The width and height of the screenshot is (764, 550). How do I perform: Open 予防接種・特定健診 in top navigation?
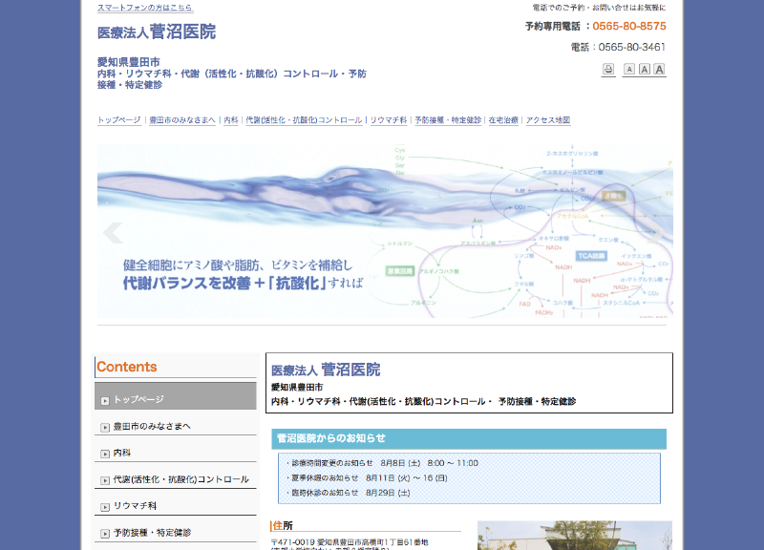click(448, 120)
